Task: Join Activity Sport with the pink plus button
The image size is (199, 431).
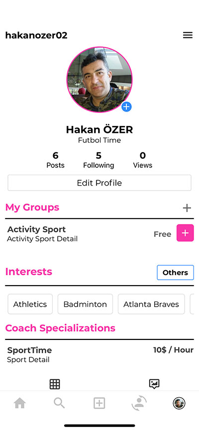Action: point(185,233)
